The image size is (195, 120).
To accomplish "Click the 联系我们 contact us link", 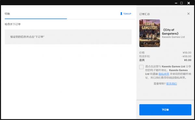I will pos(172,84).
